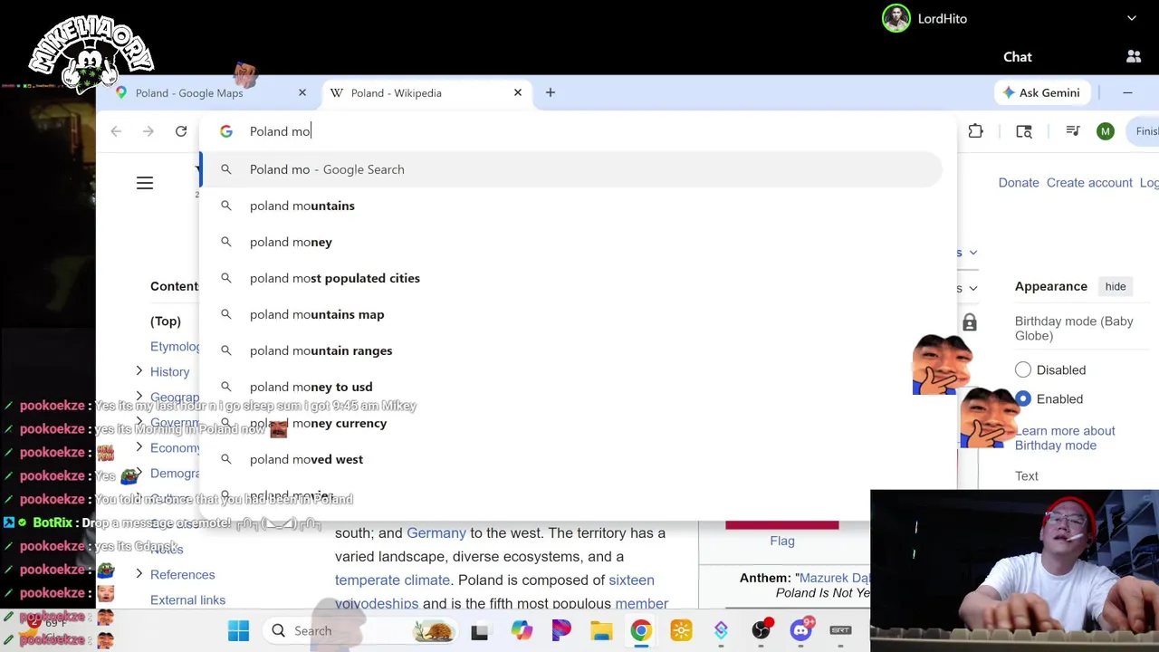
Task: Open the Germany article link
Action: (436, 532)
